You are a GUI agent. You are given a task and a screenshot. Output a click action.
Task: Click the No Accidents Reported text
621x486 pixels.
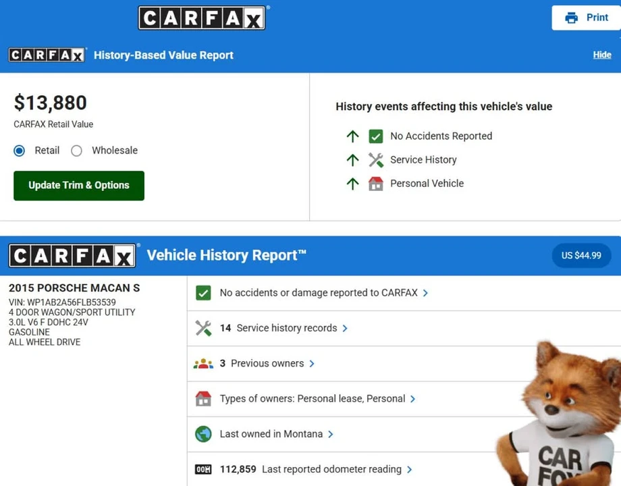pyautogui.click(x=441, y=136)
